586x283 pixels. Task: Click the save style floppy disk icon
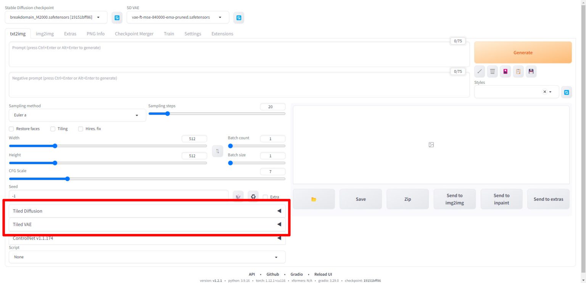point(531,71)
